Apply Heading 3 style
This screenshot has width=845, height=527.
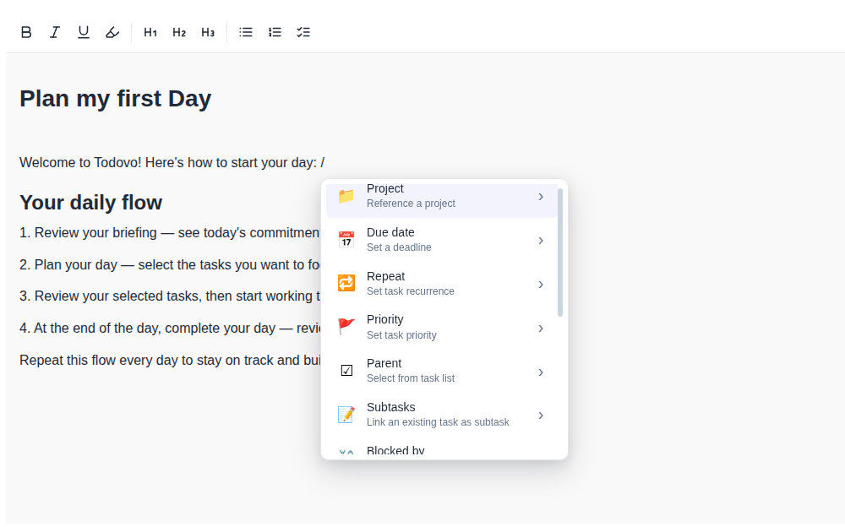pos(208,32)
